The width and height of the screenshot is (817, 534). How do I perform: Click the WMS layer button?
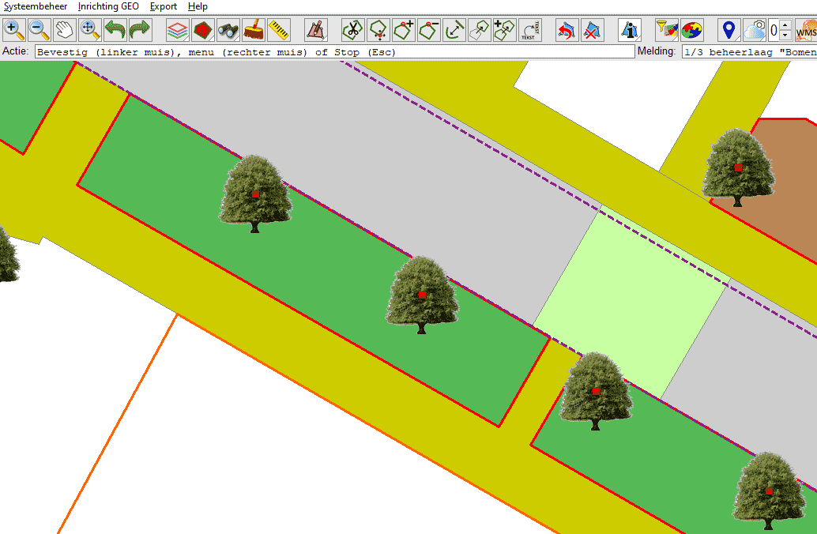coord(806,30)
